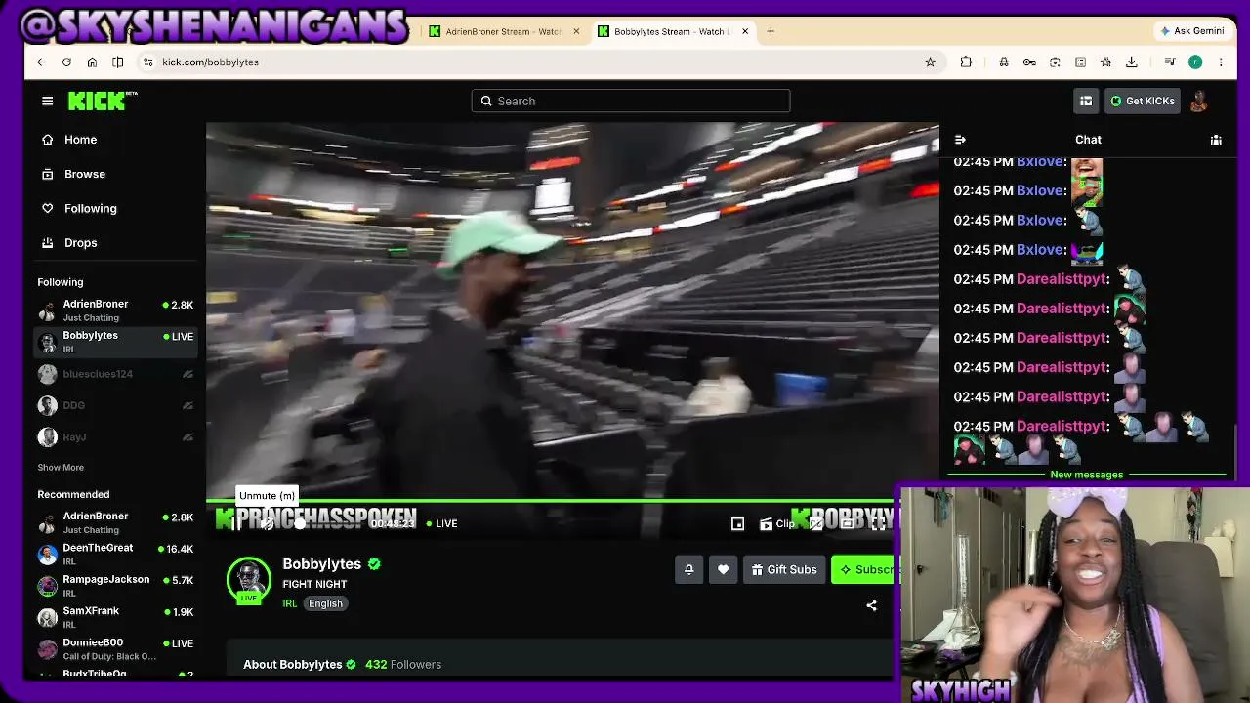Image resolution: width=1250 pixels, height=703 pixels.
Task: Open DonnieeB00 recommended channel
Action: point(115,649)
